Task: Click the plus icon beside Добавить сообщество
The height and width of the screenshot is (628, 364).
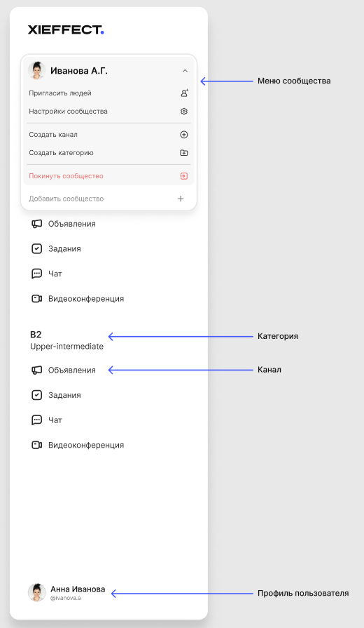Action: [x=181, y=199]
